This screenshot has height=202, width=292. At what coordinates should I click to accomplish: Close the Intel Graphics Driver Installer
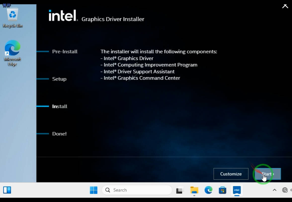285,6
